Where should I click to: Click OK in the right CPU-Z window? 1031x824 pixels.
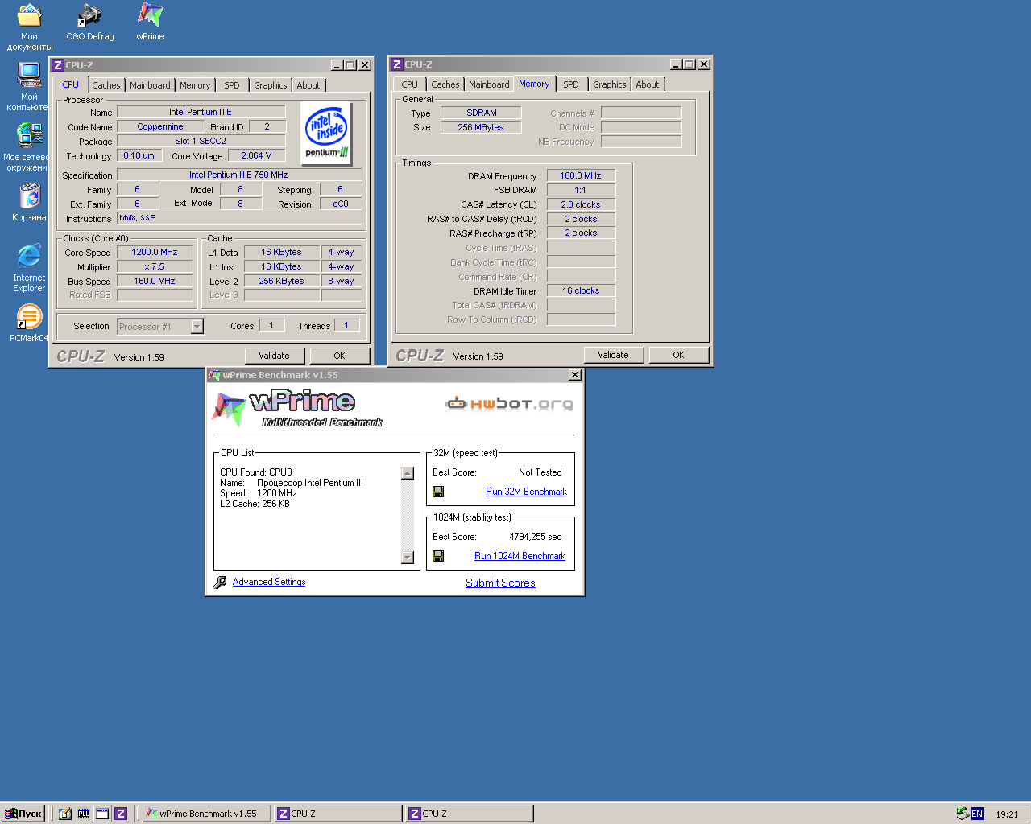(678, 355)
